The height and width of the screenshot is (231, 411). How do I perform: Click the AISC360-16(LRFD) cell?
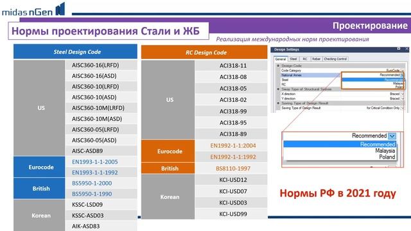(101, 65)
